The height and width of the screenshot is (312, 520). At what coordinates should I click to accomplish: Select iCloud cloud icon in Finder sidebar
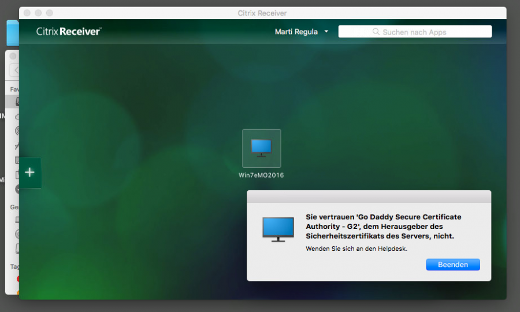pyautogui.click(x=17, y=116)
